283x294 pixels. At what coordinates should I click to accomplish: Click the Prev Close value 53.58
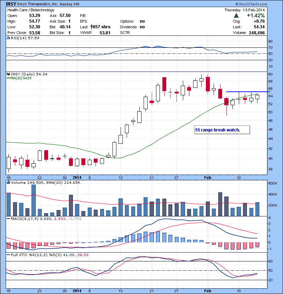[x=35, y=33]
